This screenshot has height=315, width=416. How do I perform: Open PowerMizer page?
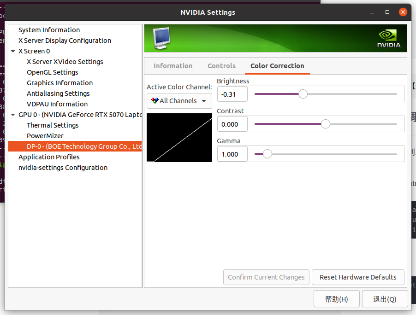[x=45, y=136]
